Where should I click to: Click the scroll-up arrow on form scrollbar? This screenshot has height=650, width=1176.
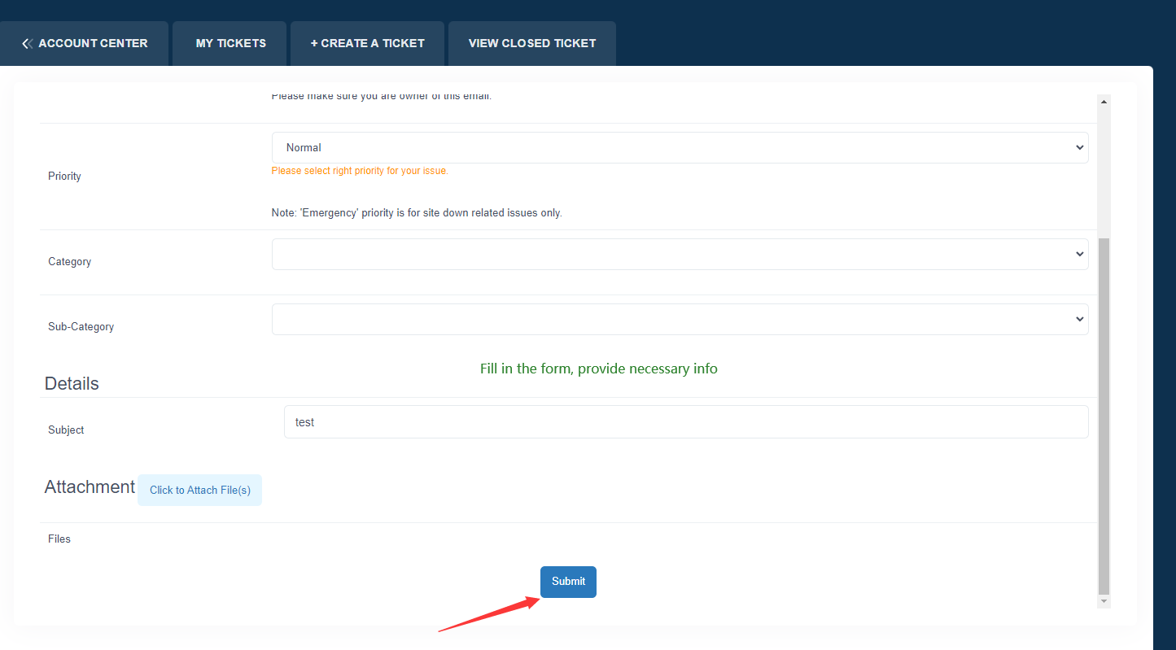[1104, 102]
